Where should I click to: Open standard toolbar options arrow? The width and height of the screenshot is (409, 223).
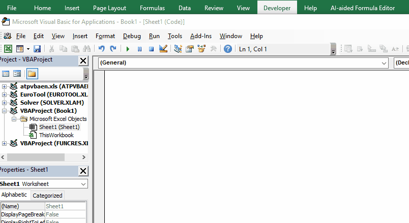333,49
